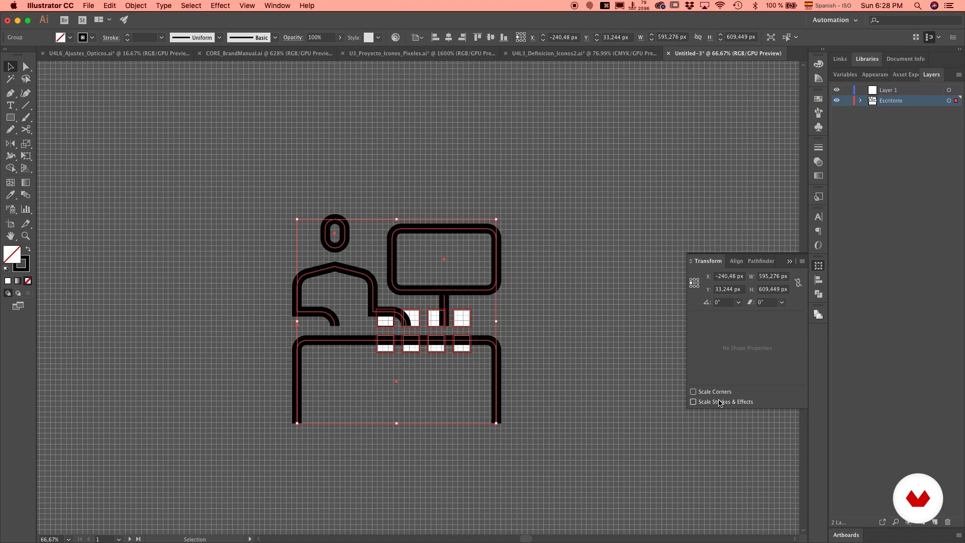This screenshot has height=543, width=965.
Task: Open the Basic brush definition dropdown
Action: (x=275, y=38)
